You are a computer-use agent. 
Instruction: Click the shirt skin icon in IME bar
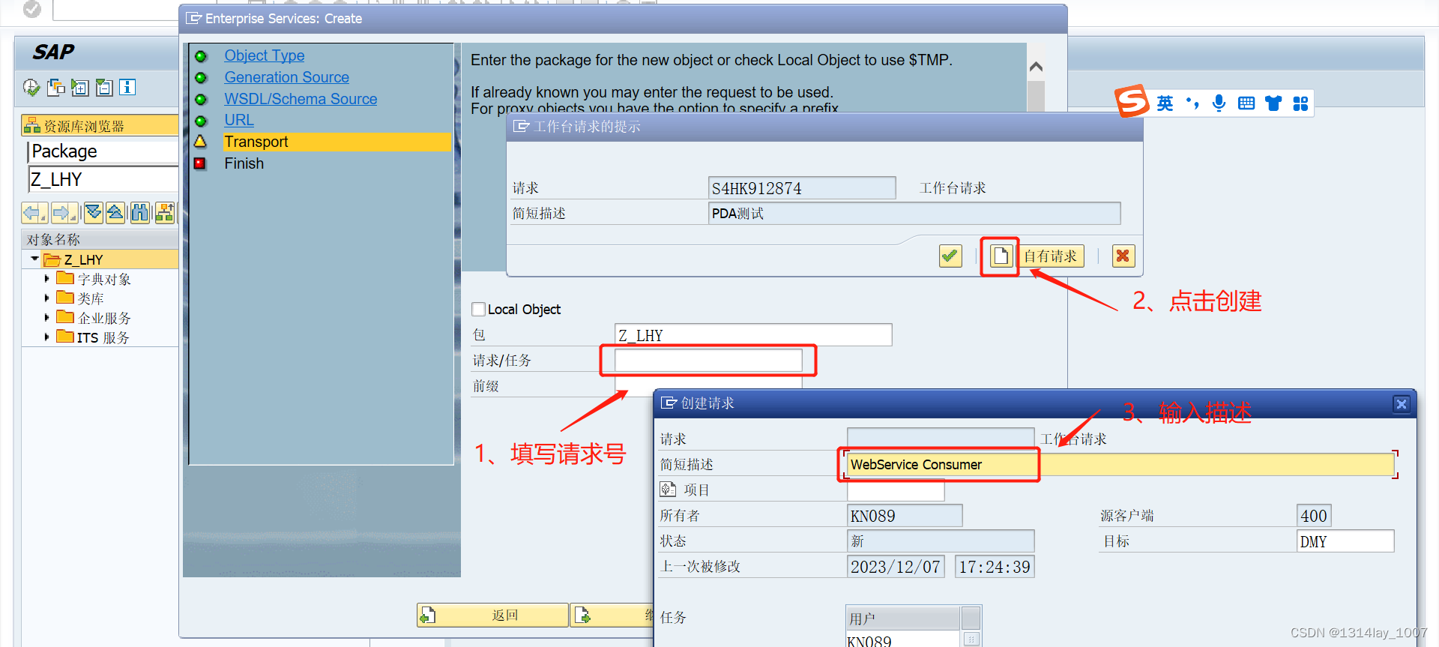pyautogui.click(x=1273, y=103)
